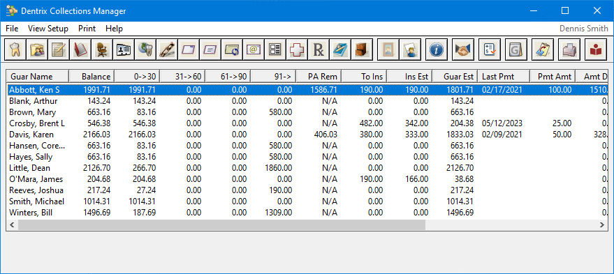Click the red reading person help icon
614x274 pixels.
click(x=595, y=50)
